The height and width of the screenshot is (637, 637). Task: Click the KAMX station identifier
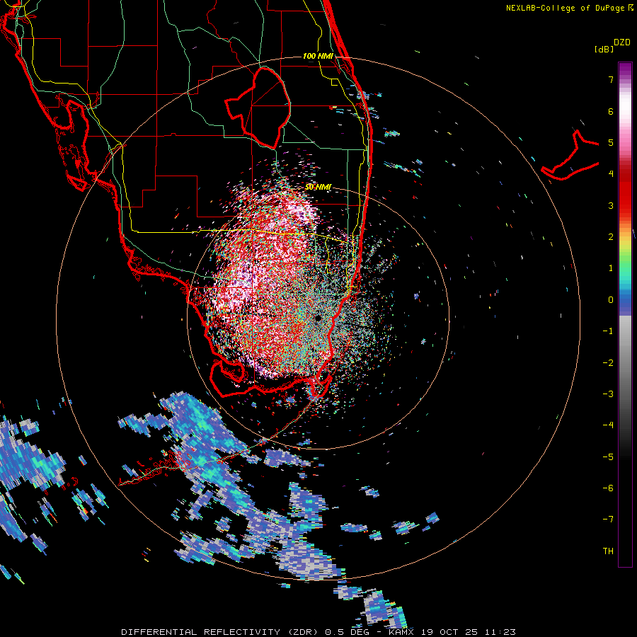click(x=401, y=632)
